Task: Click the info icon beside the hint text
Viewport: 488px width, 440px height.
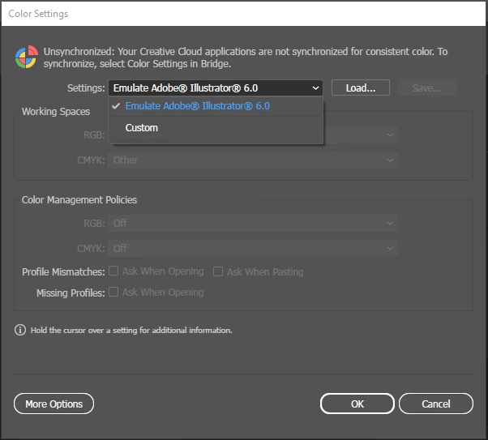Action: tap(20, 330)
